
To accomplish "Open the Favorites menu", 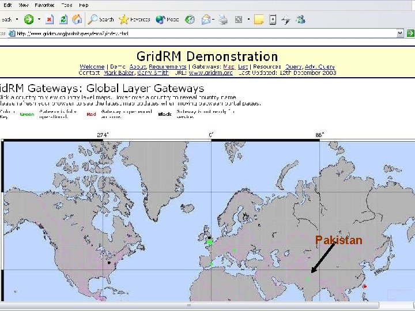I will (44, 5).
